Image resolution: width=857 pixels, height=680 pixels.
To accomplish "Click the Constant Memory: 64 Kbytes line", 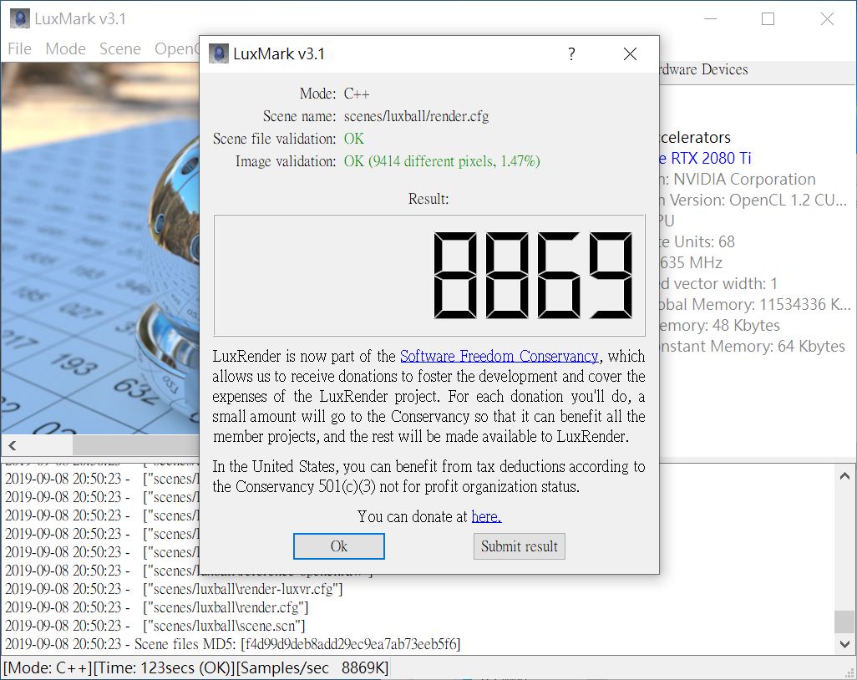I will 752,346.
